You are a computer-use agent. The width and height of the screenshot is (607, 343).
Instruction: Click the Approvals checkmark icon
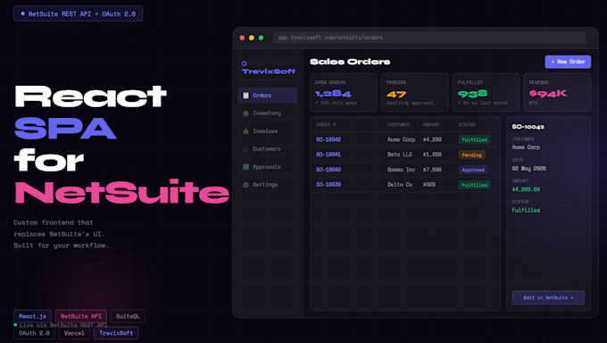(x=245, y=167)
